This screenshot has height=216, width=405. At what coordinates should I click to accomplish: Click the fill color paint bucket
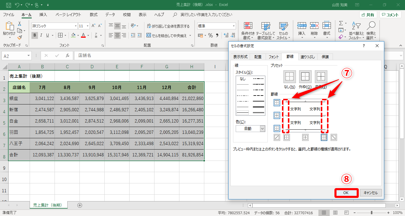pyautogui.click(x=73, y=36)
